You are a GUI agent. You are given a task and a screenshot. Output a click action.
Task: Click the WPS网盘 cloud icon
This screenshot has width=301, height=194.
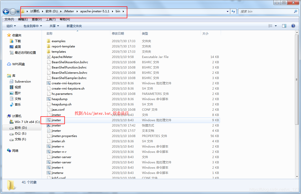click(9, 64)
